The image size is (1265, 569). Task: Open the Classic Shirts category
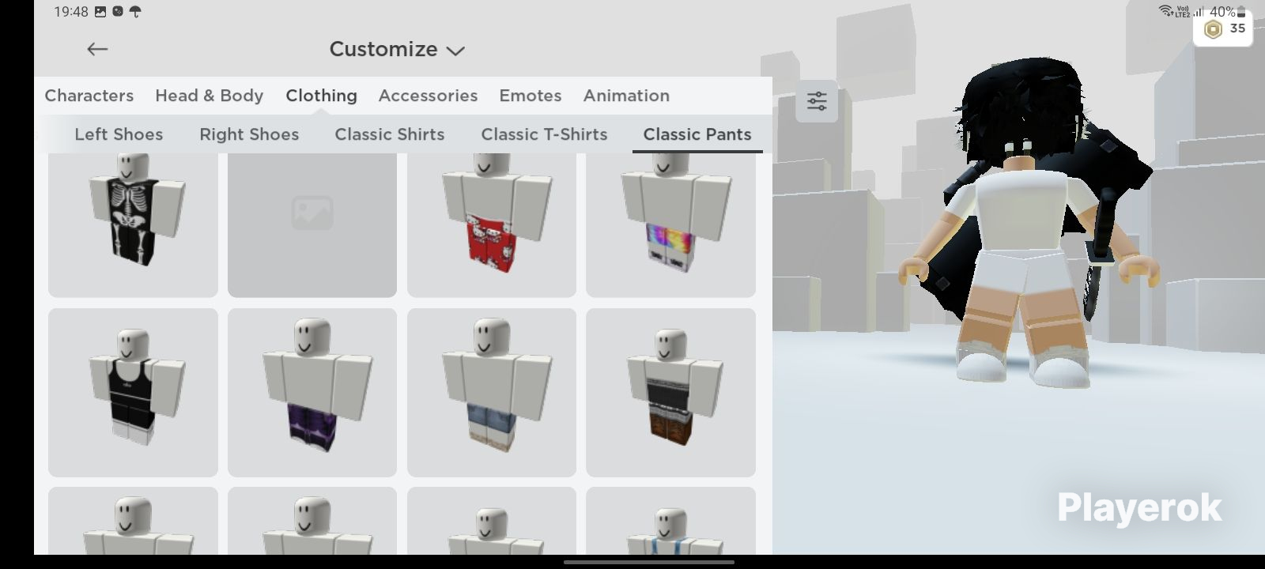[390, 134]
